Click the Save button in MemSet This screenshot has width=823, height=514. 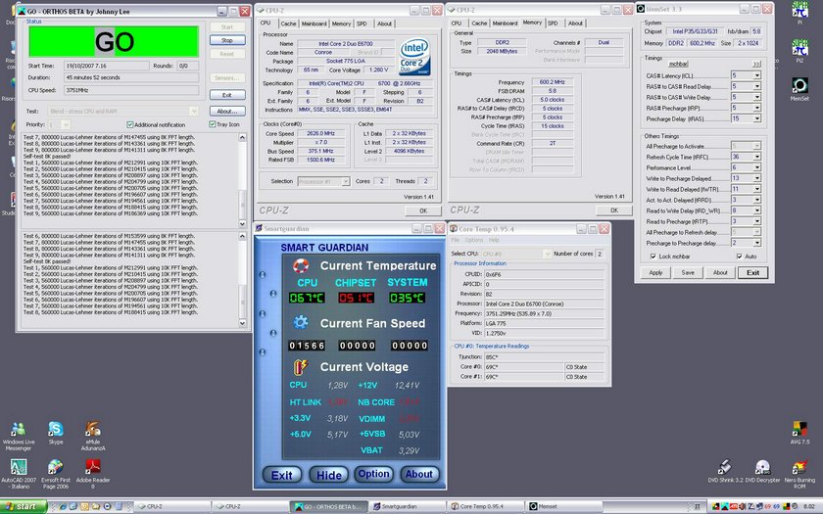click(x=688, y=273)
